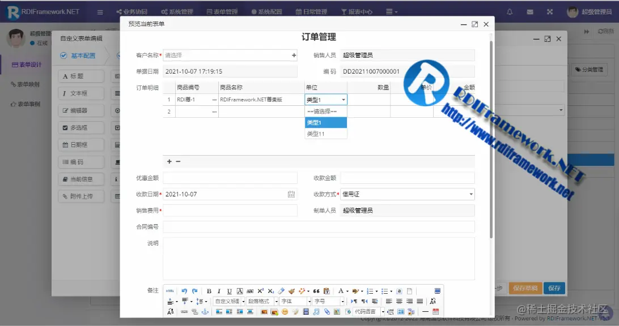Insert an emoji in remarks editor
The height and width of the screenshot is (326, 619).
click(x=284, y=312)
